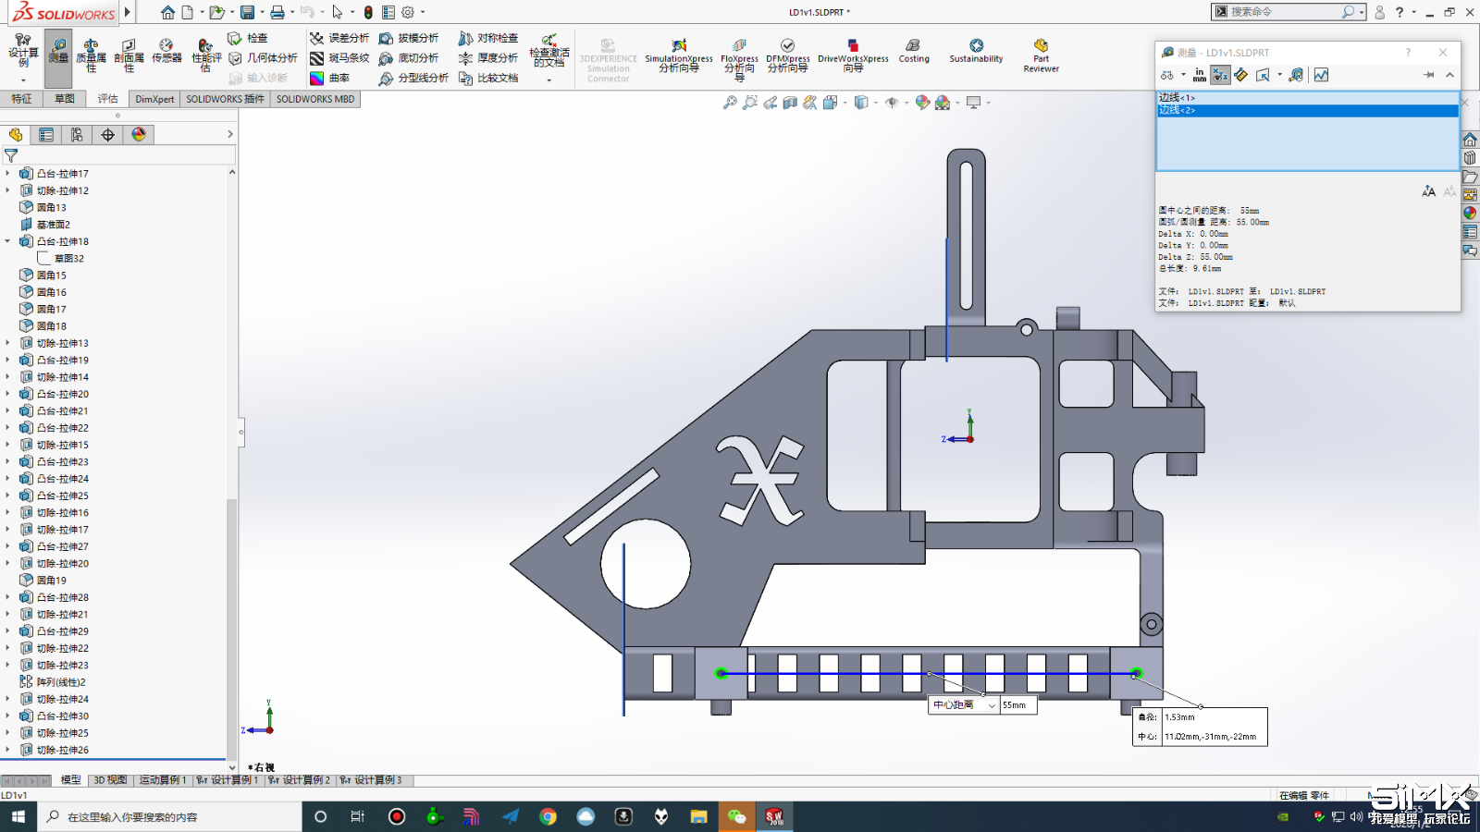Toggle 曲率 curvature display
Screen dimensions: 1480x832
pyautogui.click(x=329, y=79)
